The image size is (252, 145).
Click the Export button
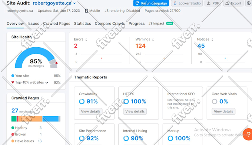click(x=233, y=3)
